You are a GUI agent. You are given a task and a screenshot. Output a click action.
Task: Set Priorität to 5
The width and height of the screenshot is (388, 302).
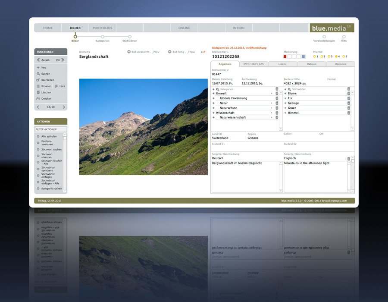(344, 57)
